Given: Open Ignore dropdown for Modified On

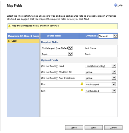Looking at the screenshot, I should 100,72.
